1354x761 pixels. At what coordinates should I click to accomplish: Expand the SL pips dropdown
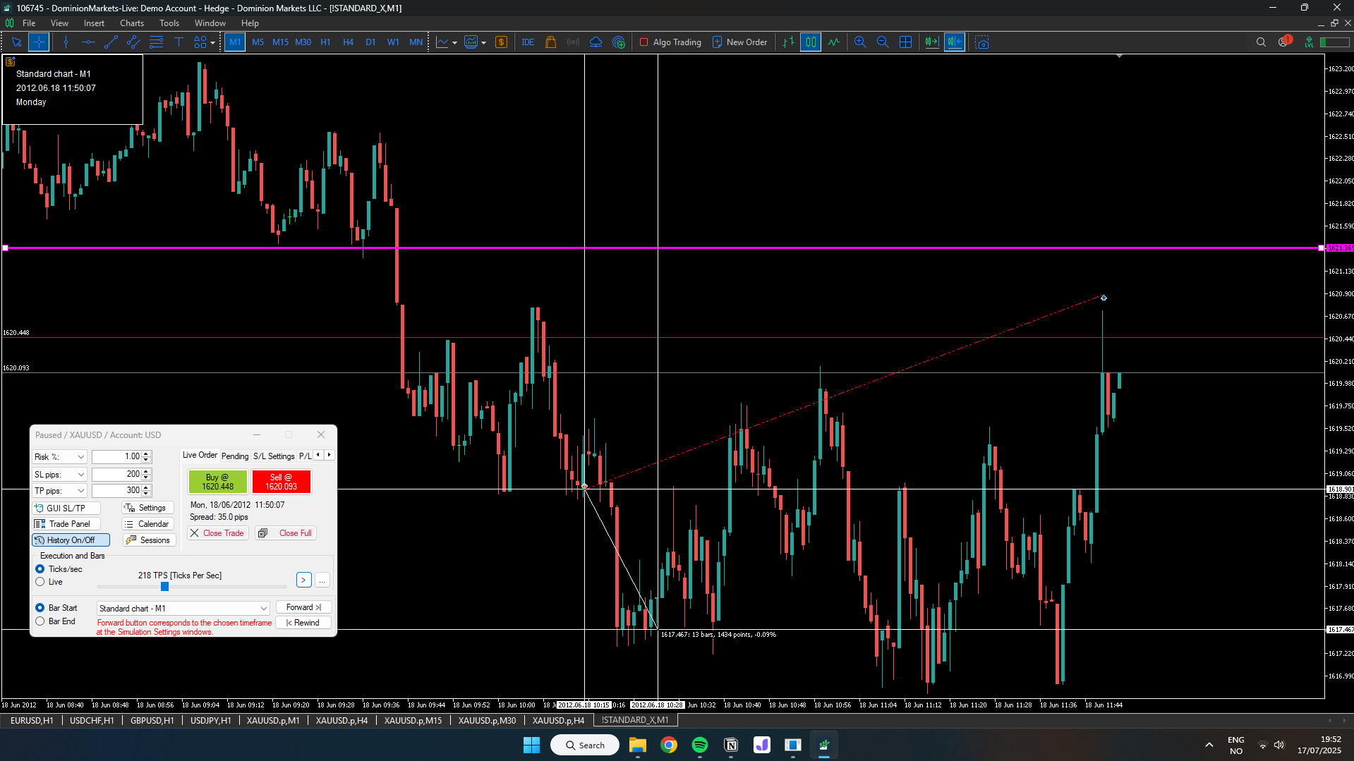60,475
